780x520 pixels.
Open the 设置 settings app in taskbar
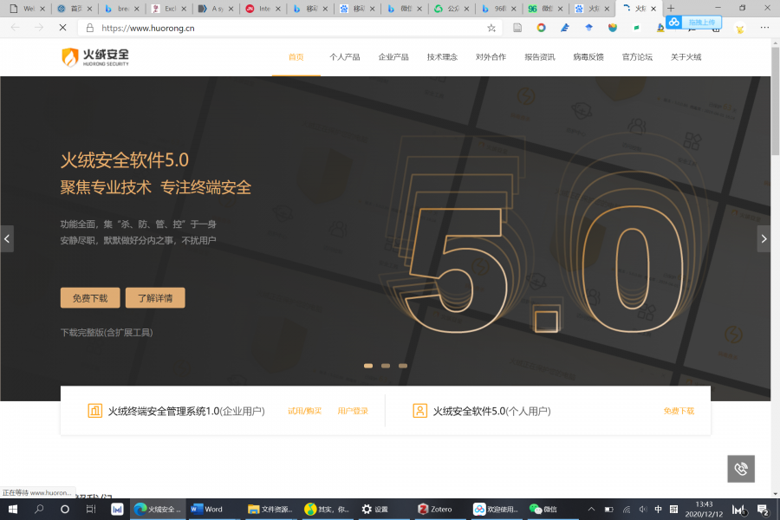point(375,509)
